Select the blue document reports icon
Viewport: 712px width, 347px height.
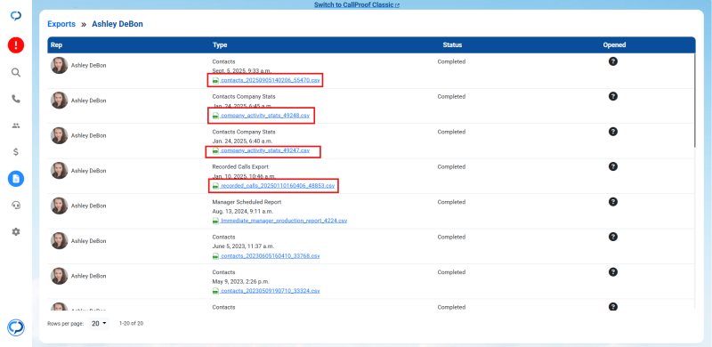point(16,179)
